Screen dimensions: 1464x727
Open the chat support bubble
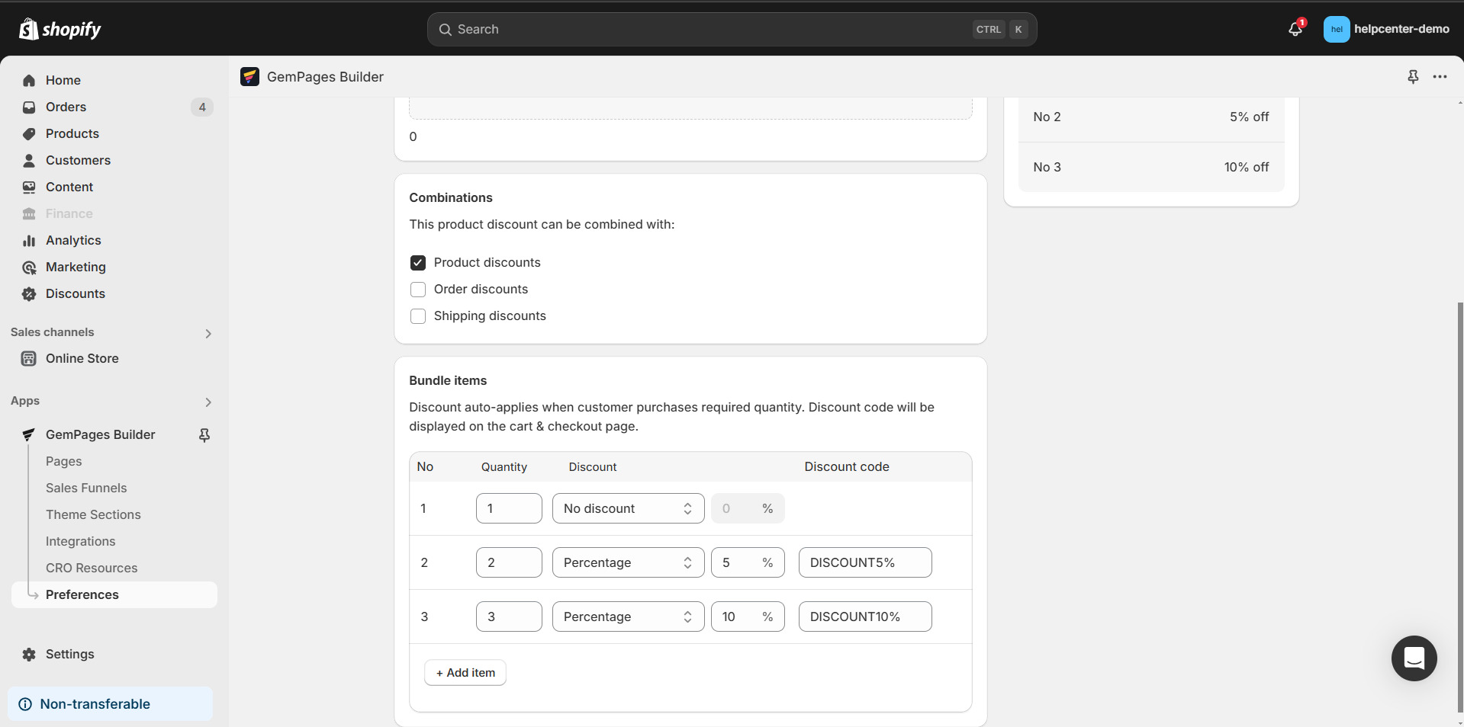pyautogui.click(x=1414, y=658)
